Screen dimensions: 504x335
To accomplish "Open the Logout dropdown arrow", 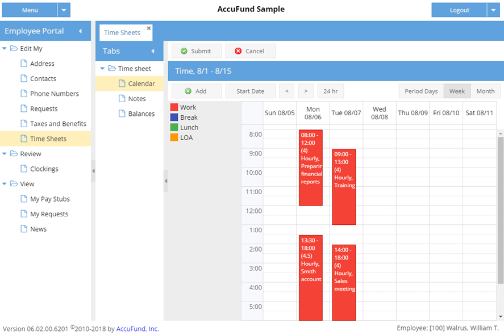I will click(493, 10).
